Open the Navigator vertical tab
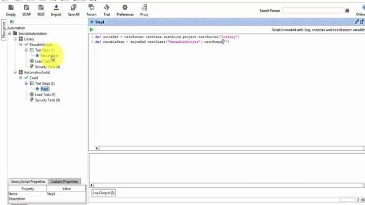Screen dimensions: 365x205 tap(3, 30)
